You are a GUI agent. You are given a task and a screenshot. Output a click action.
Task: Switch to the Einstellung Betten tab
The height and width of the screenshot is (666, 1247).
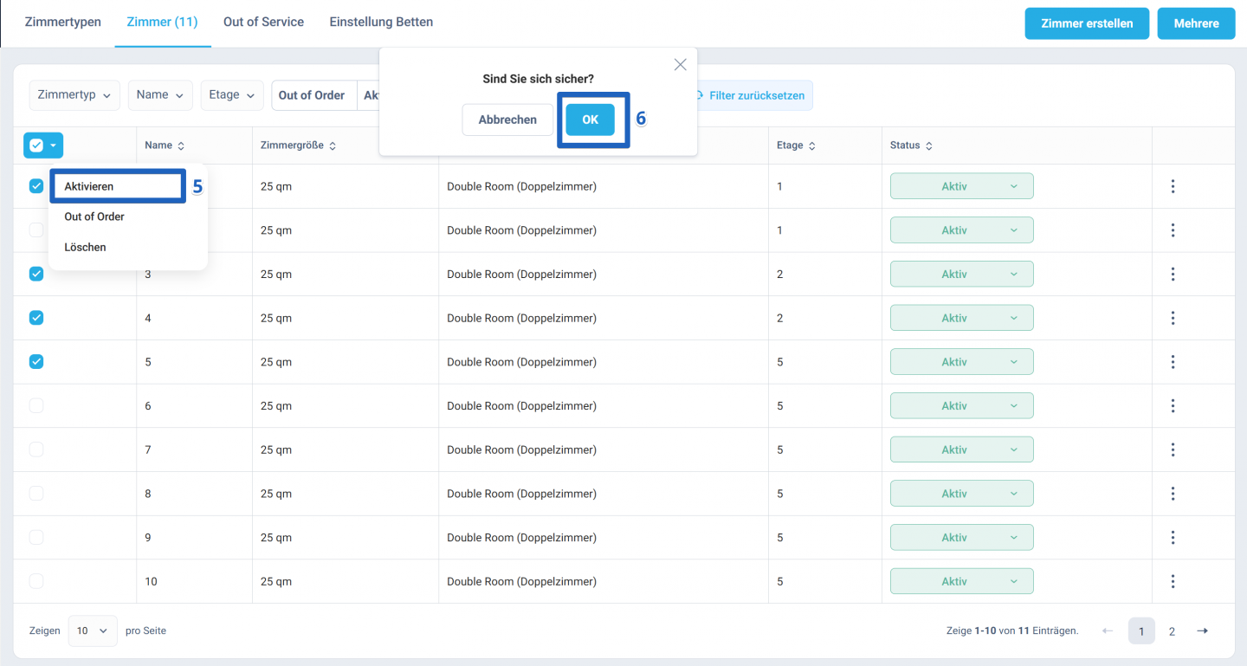(381, 22)
